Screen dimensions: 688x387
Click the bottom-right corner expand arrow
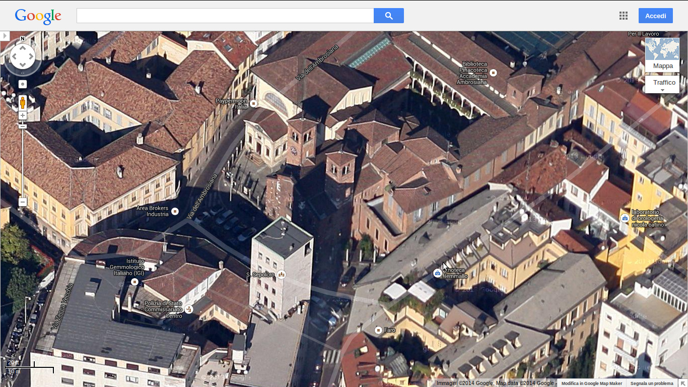[x=683, y=383]
